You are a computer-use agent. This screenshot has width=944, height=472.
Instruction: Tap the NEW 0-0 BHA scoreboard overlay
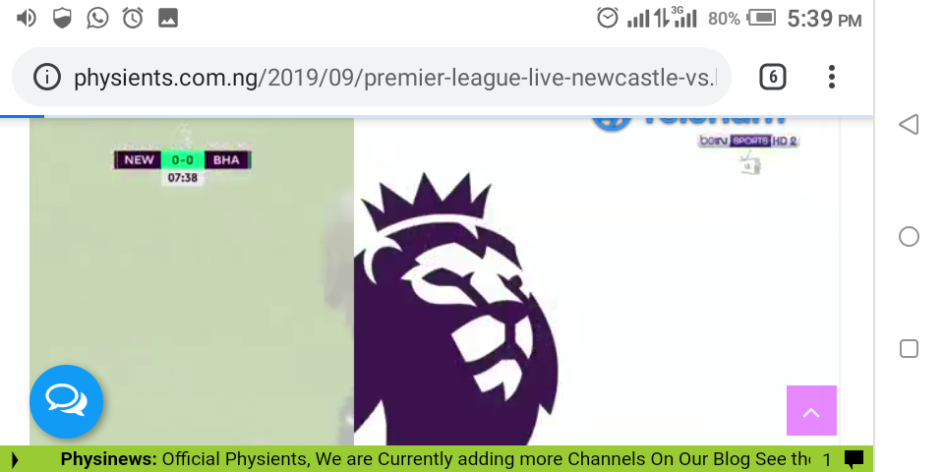pyautogui.click(x=183, y=159)
